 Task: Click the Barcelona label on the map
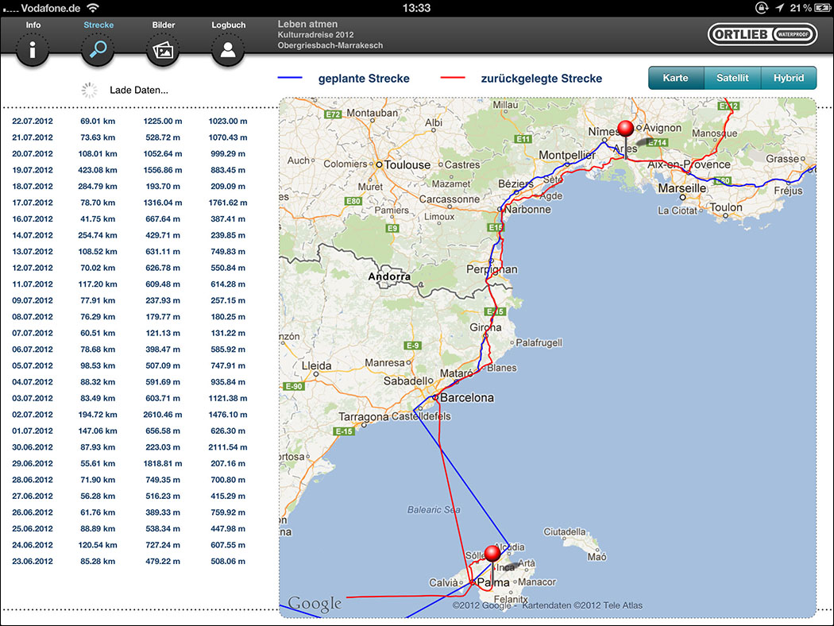(466, 397)
